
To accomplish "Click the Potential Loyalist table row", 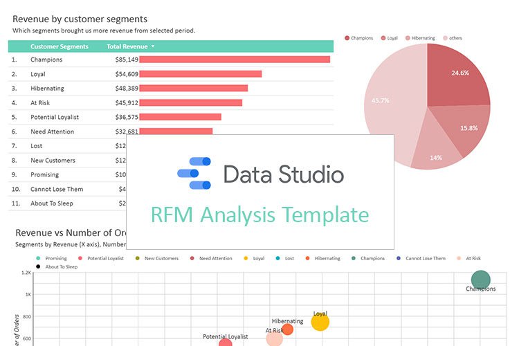I will tap(171, 117).
